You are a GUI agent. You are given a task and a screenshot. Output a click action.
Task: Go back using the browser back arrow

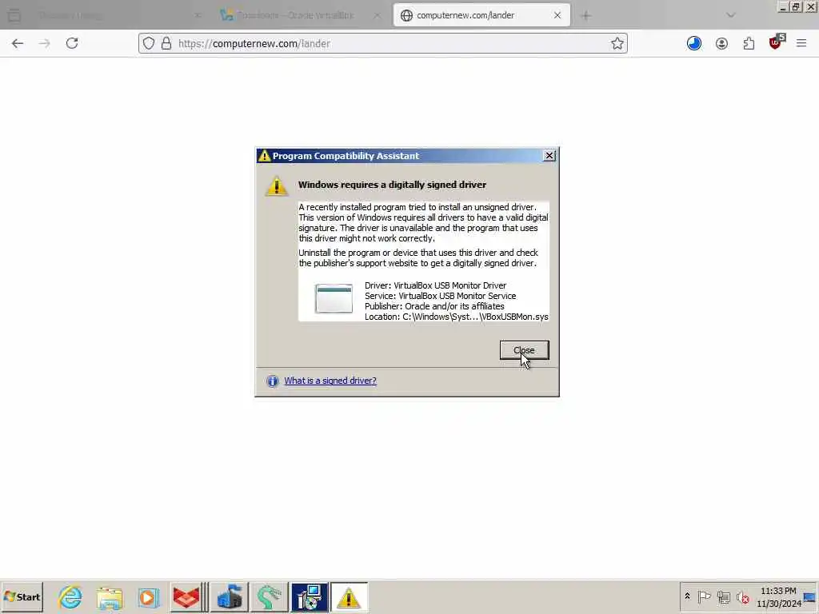(18, 43)
